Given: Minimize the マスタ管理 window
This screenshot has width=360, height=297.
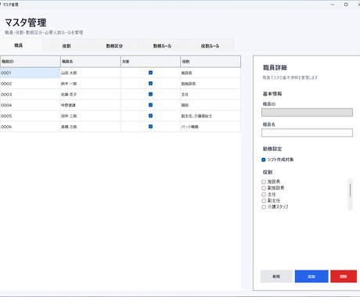Looking at the screenshot, I should tap(333, 5).
